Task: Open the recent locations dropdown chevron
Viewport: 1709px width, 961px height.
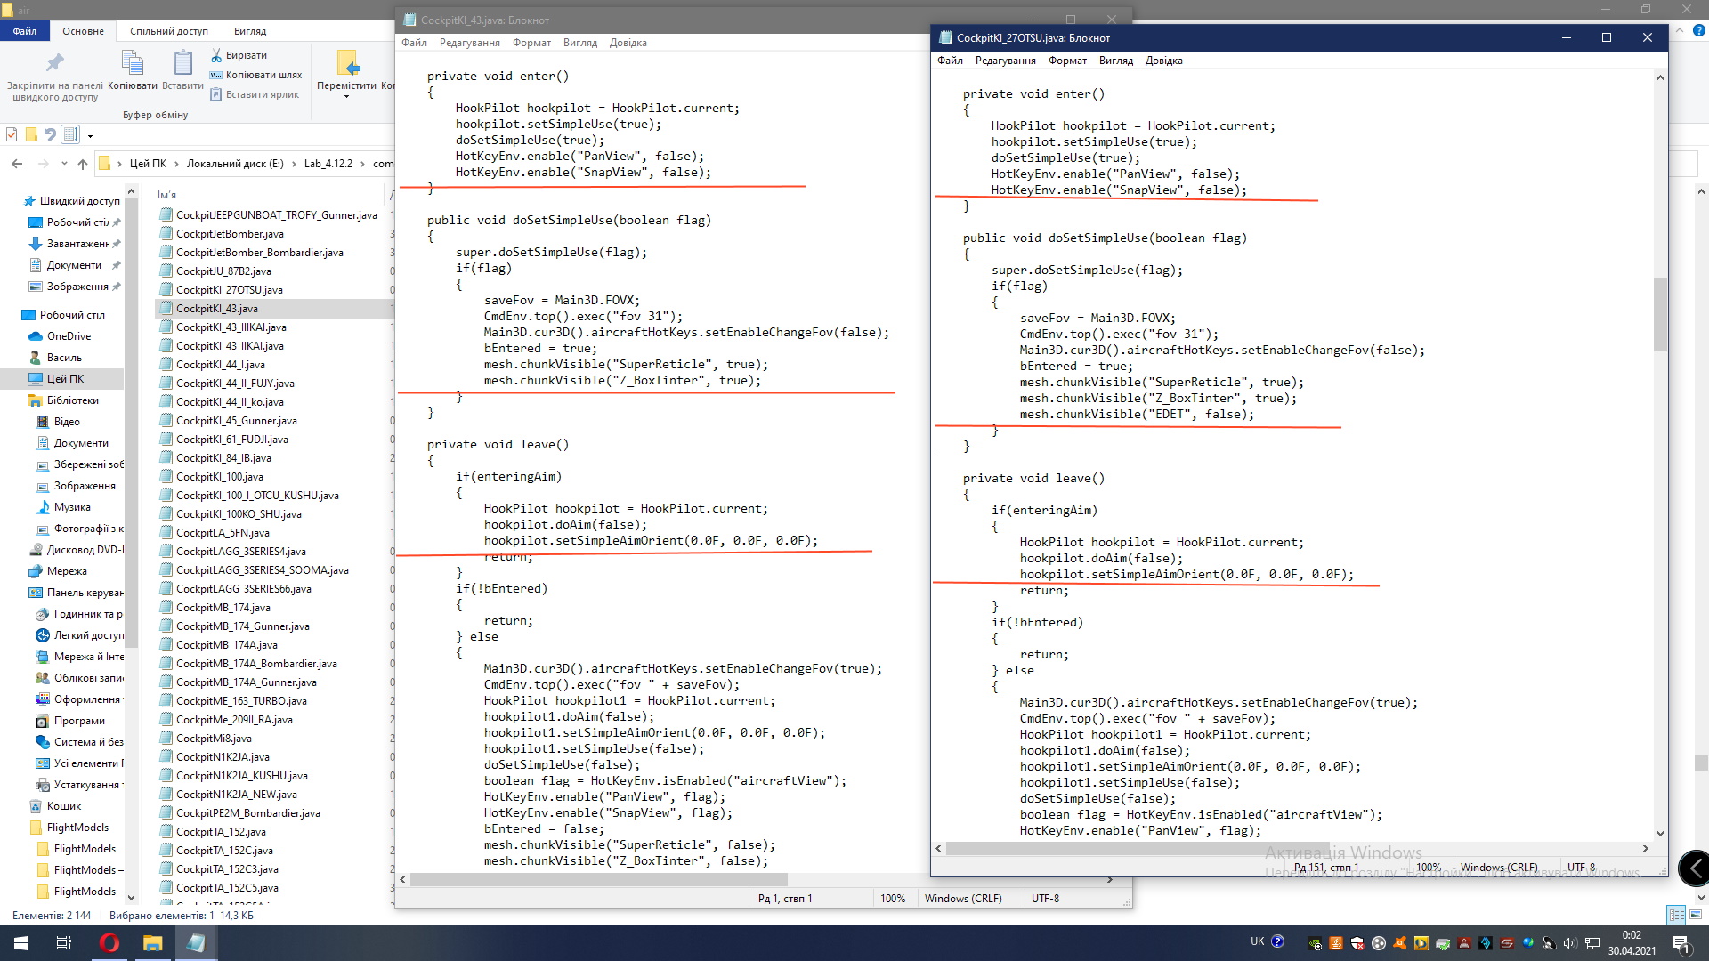Action: (x=64, y=164)
